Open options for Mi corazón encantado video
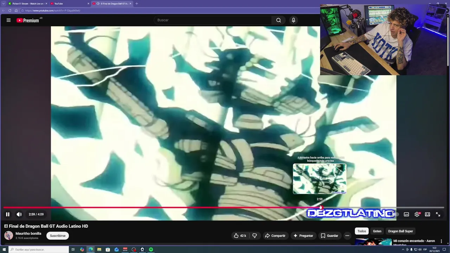This screenshot has height=253, width=450. pyautogui.click(x=442, y=241)
